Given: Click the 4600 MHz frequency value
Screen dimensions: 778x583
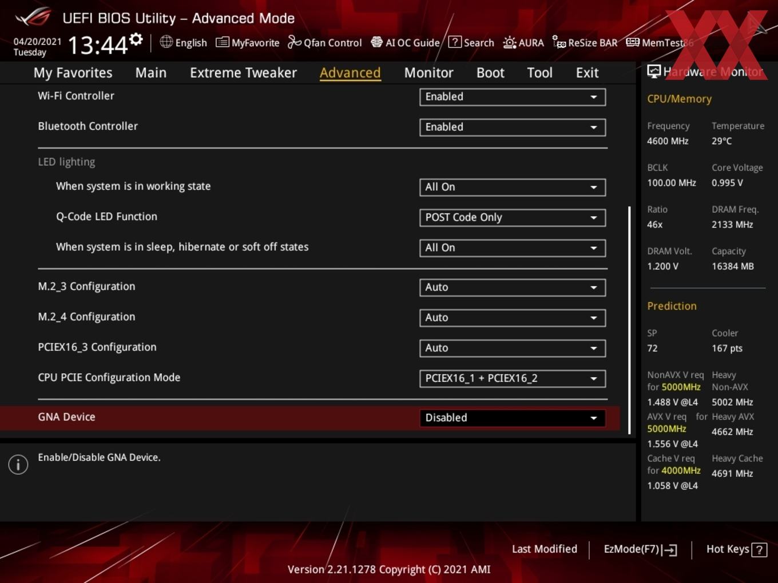Looking at the screenshot, I should coord(668,141).
